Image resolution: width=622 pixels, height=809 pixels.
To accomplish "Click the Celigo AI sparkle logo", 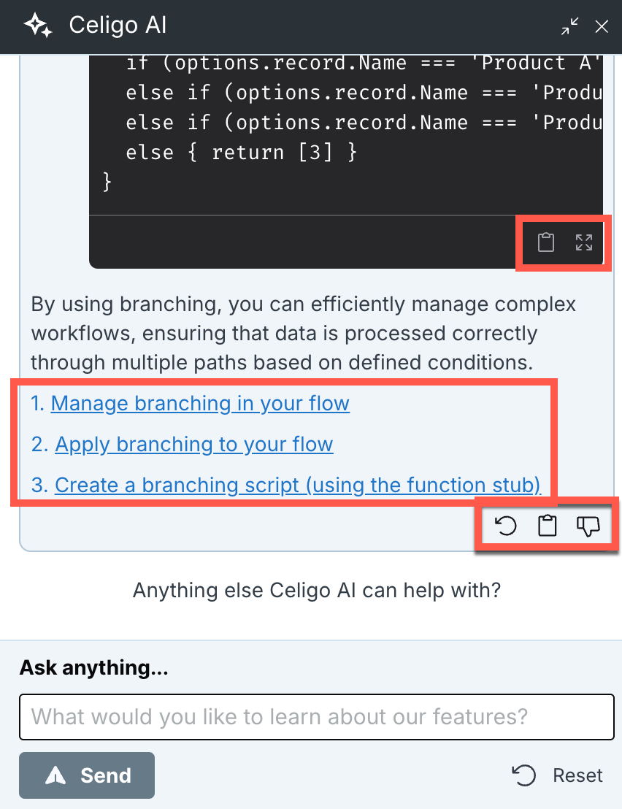I will click(38, 26).
